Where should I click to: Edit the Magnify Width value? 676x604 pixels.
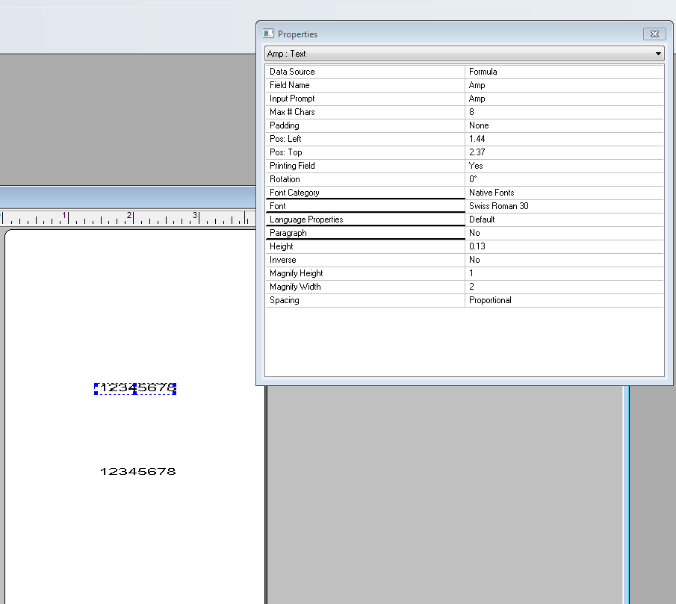[564, 287]
